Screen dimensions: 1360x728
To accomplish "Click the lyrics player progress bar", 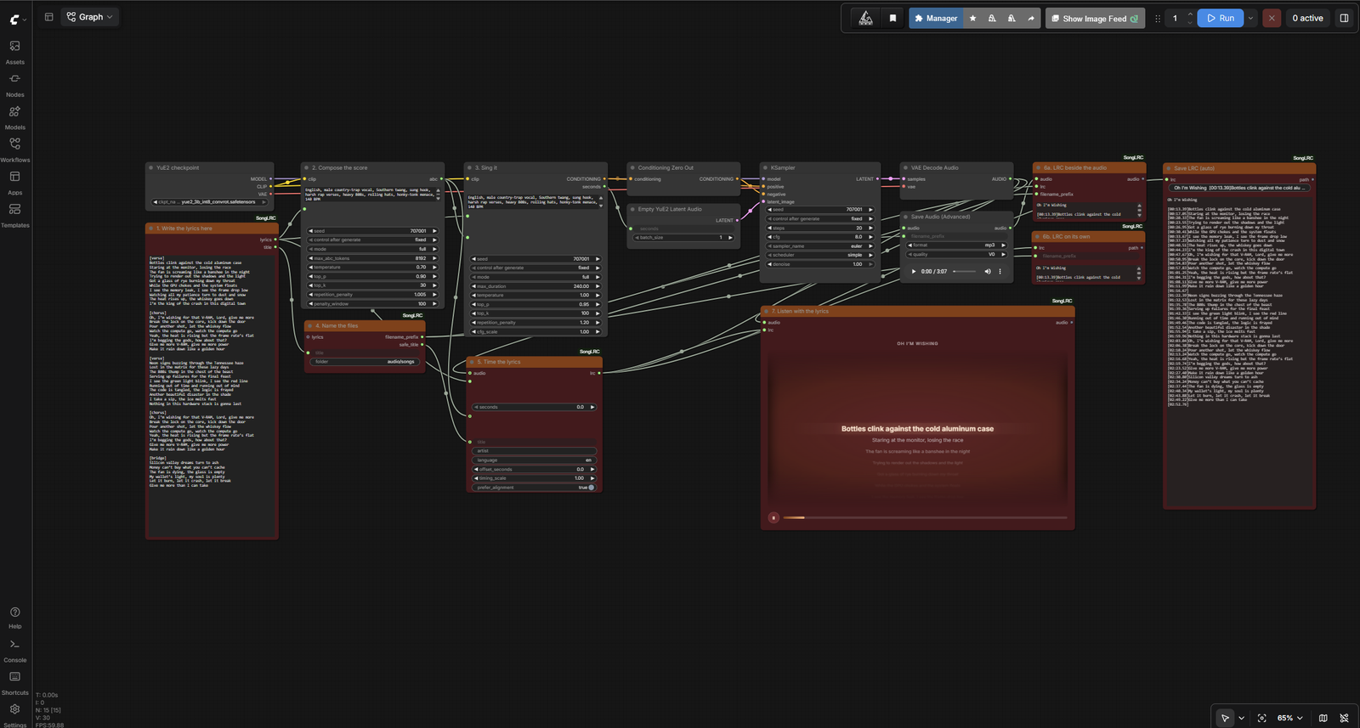I will click(x=925, y=517).
